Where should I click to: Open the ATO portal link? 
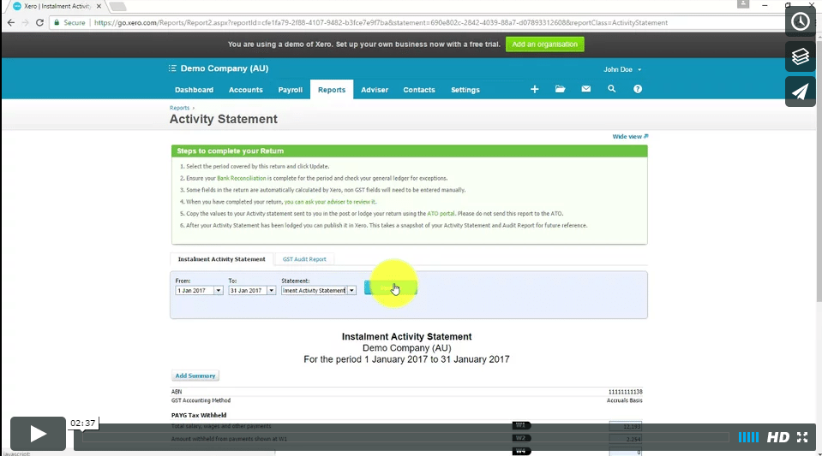(x=441, y=214)
